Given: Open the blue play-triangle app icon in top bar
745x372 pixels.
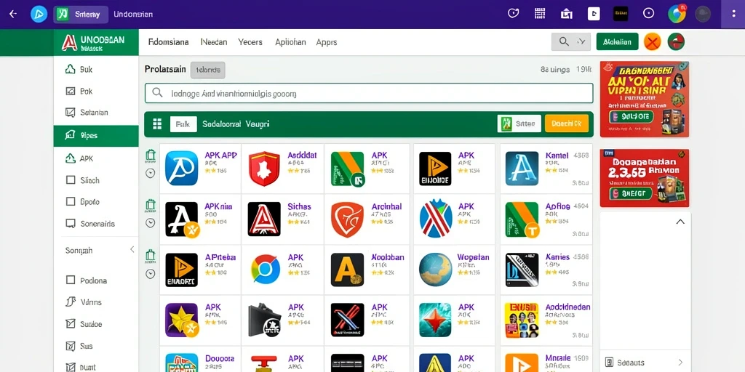Looking at the screenshot, I should [39, 15].
